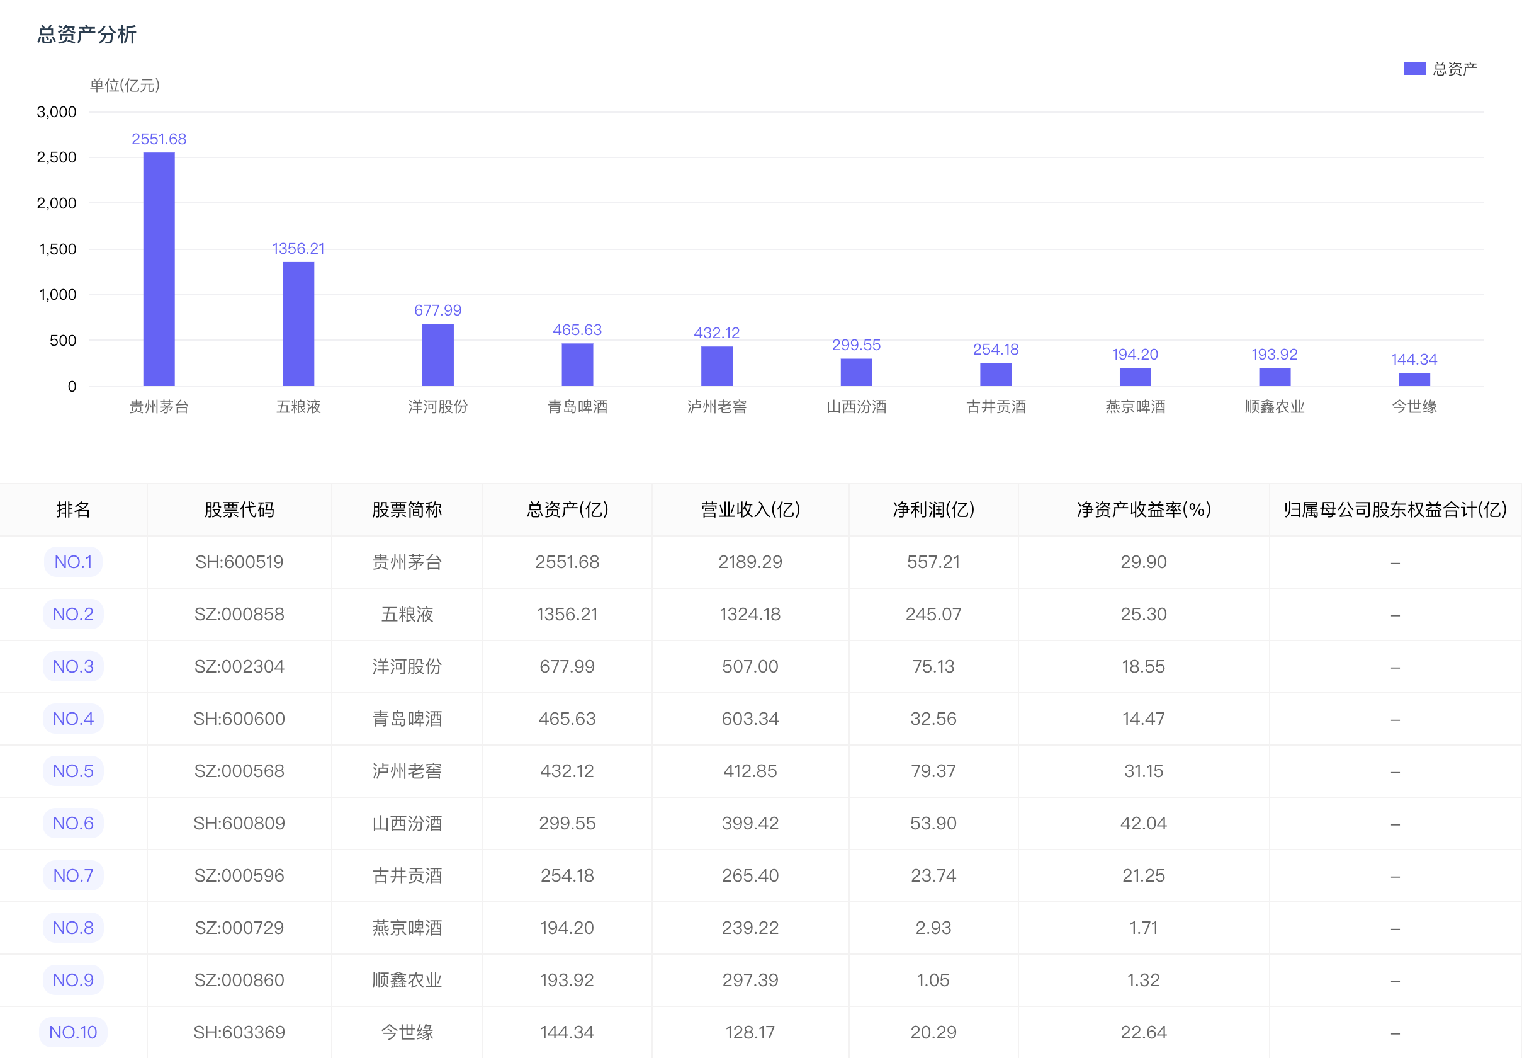
Task: Click the NO.2 rank badge
Action: tap(74, 614)
